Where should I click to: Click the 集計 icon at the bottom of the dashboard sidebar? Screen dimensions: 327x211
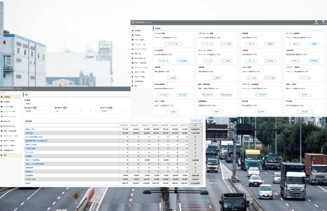(133, 86)
